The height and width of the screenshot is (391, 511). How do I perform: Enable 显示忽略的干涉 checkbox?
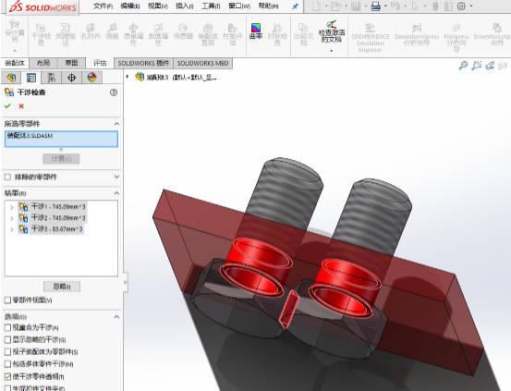[x=7, y=340]
